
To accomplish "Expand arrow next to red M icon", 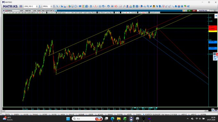I will tap(118, 6).
